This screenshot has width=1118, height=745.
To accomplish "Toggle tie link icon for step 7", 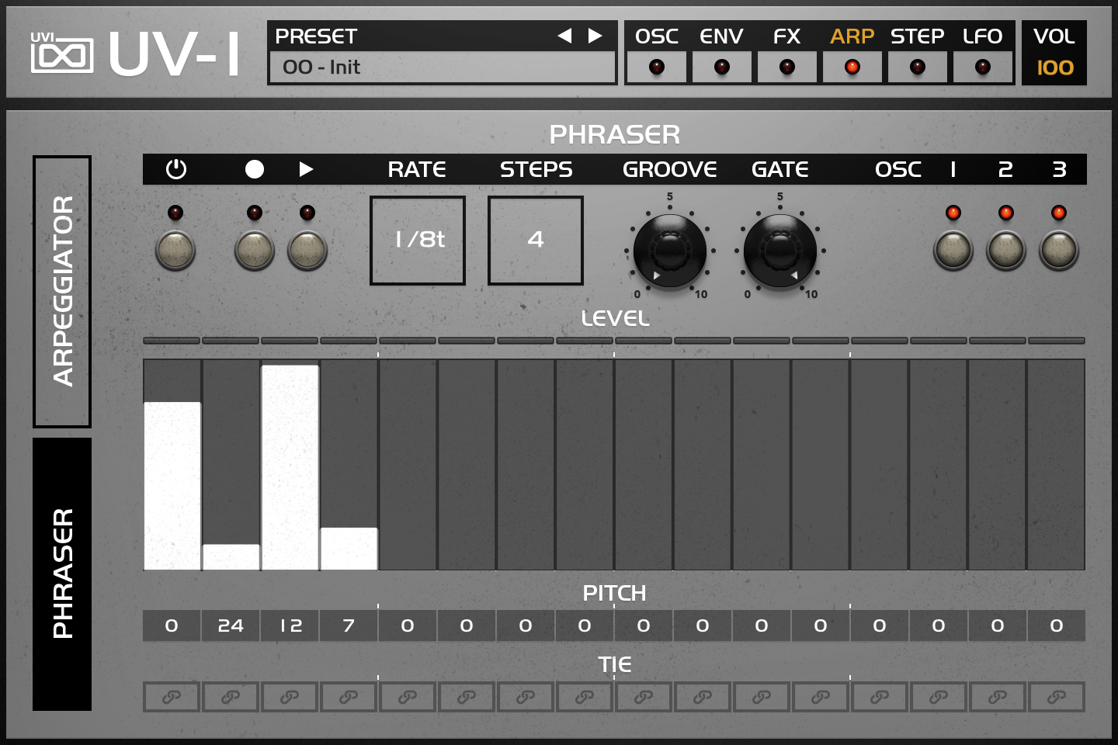I will [x=526, y=697].
